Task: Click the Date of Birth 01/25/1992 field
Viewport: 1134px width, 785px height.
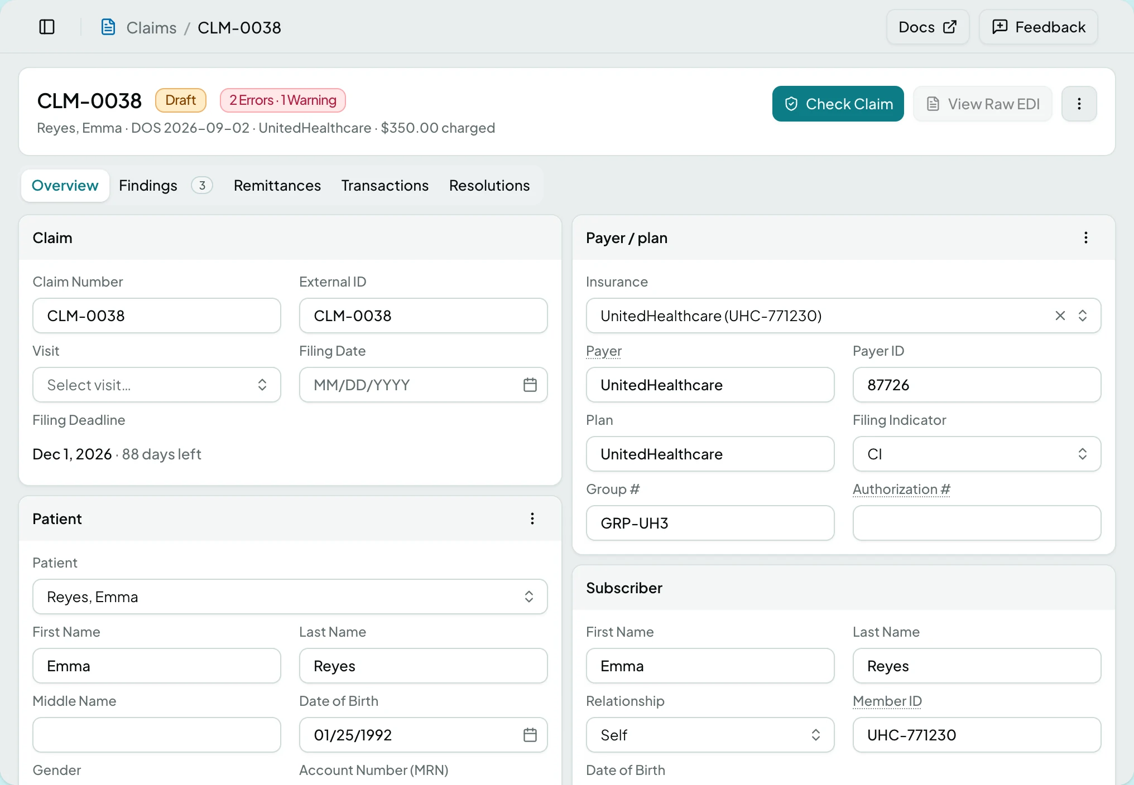Action: pyautogui.click(x=423, y=735)
